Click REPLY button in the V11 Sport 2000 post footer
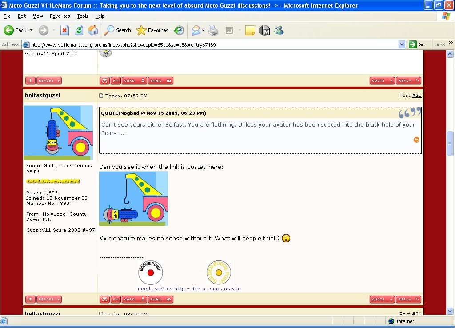The image size is (455, 328). 409,81
